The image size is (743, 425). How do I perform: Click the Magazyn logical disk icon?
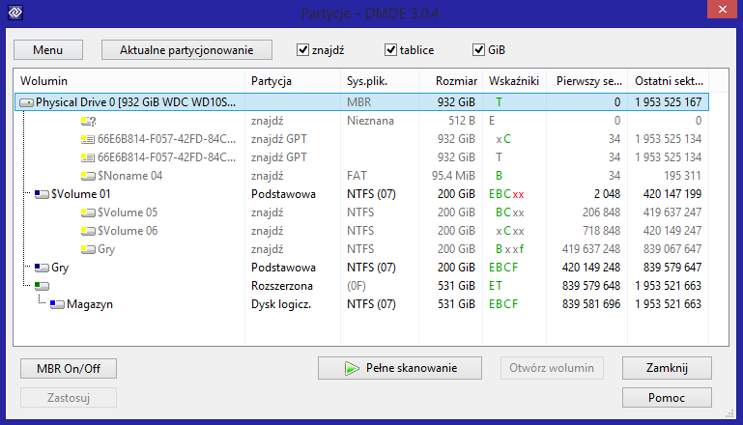[x=57, y=304]
